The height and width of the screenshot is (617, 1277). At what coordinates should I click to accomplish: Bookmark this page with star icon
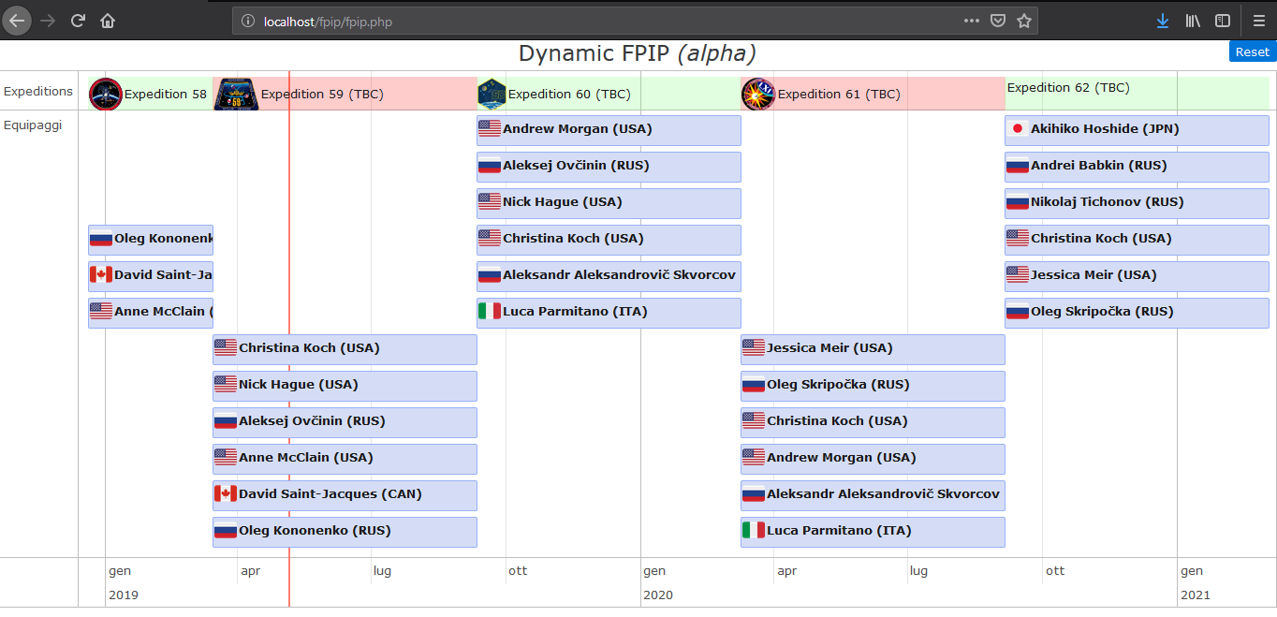[1024, 21]
